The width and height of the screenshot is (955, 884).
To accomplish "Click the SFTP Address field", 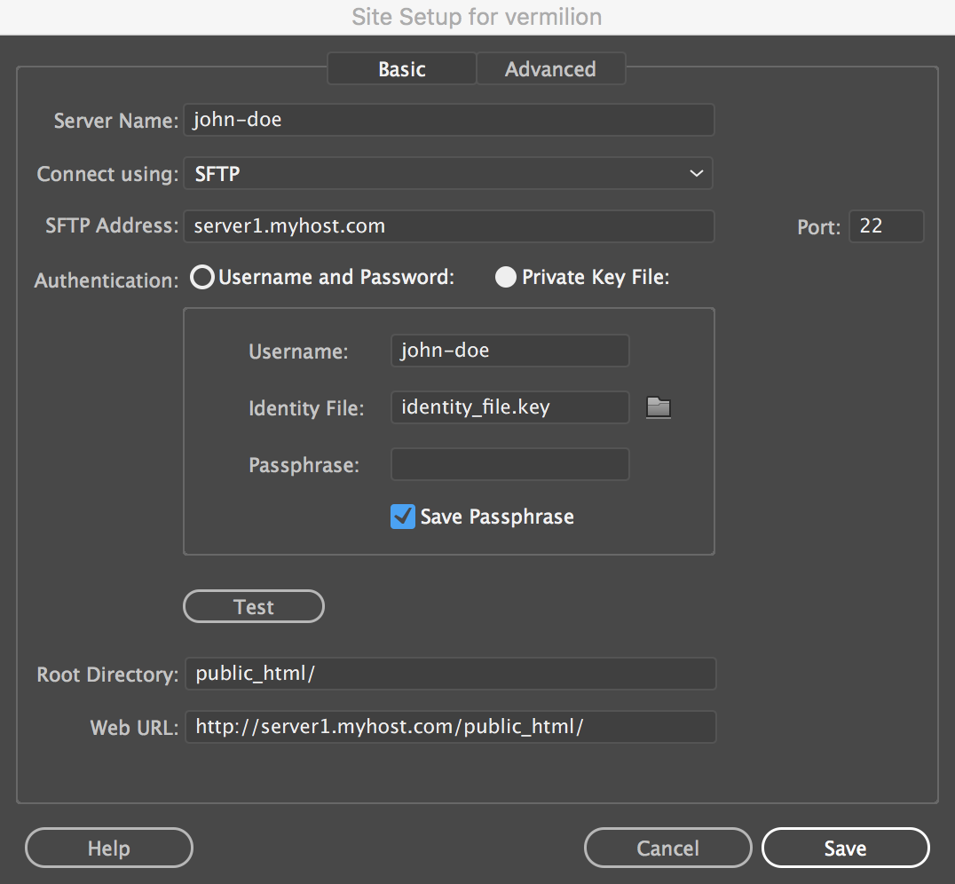I will point(448,226).
